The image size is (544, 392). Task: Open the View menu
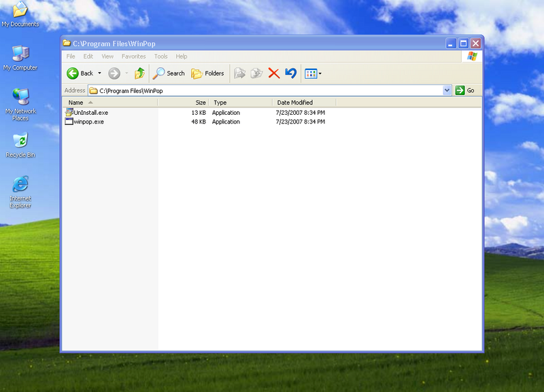point(107,56)
